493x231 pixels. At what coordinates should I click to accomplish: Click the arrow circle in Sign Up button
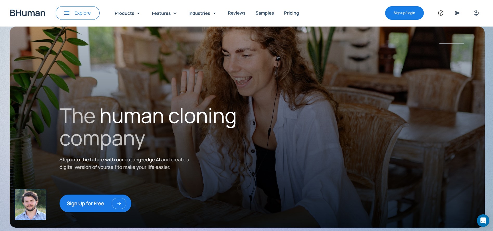pos(119,203)
